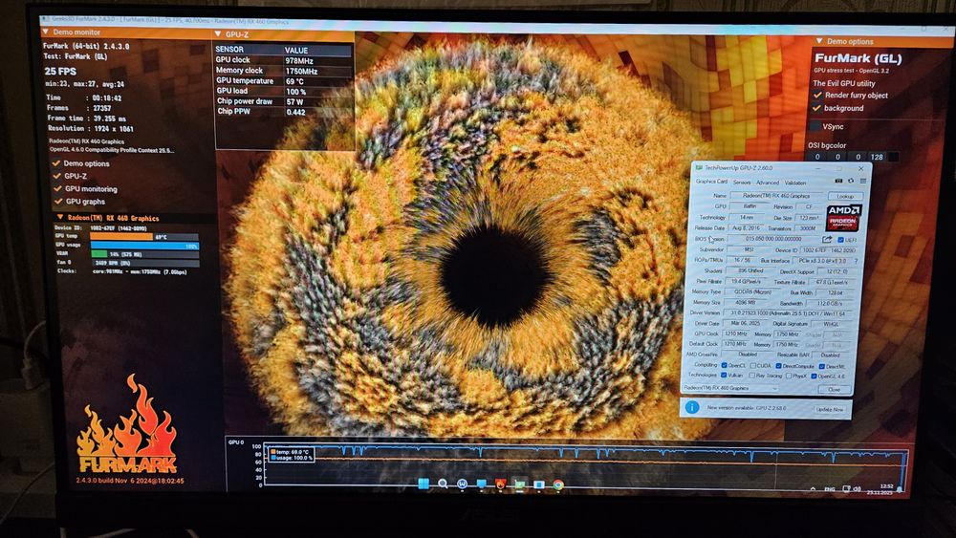Collapse the Demo monitor panel

45,32
